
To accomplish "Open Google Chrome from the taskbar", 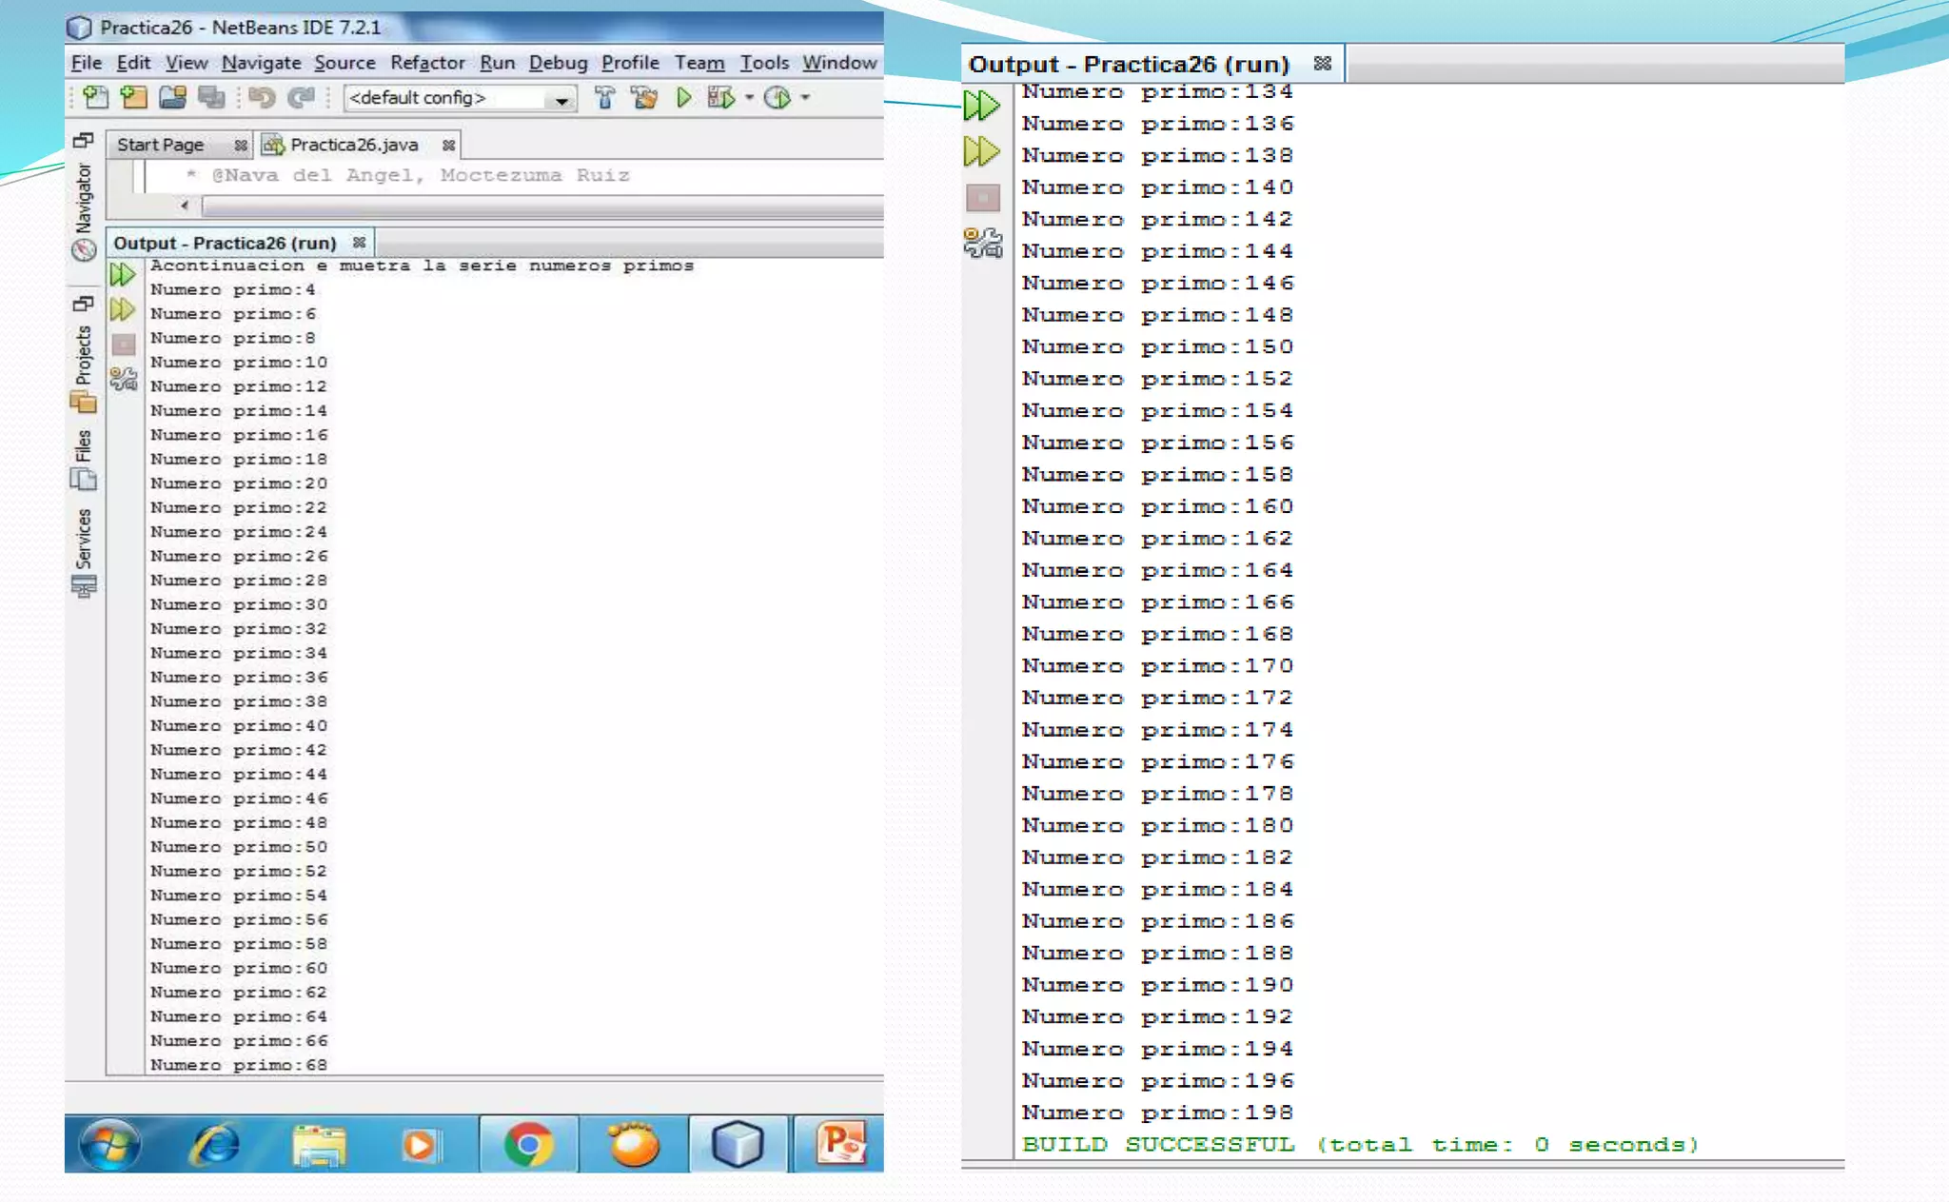I will tap(529, 1143).
